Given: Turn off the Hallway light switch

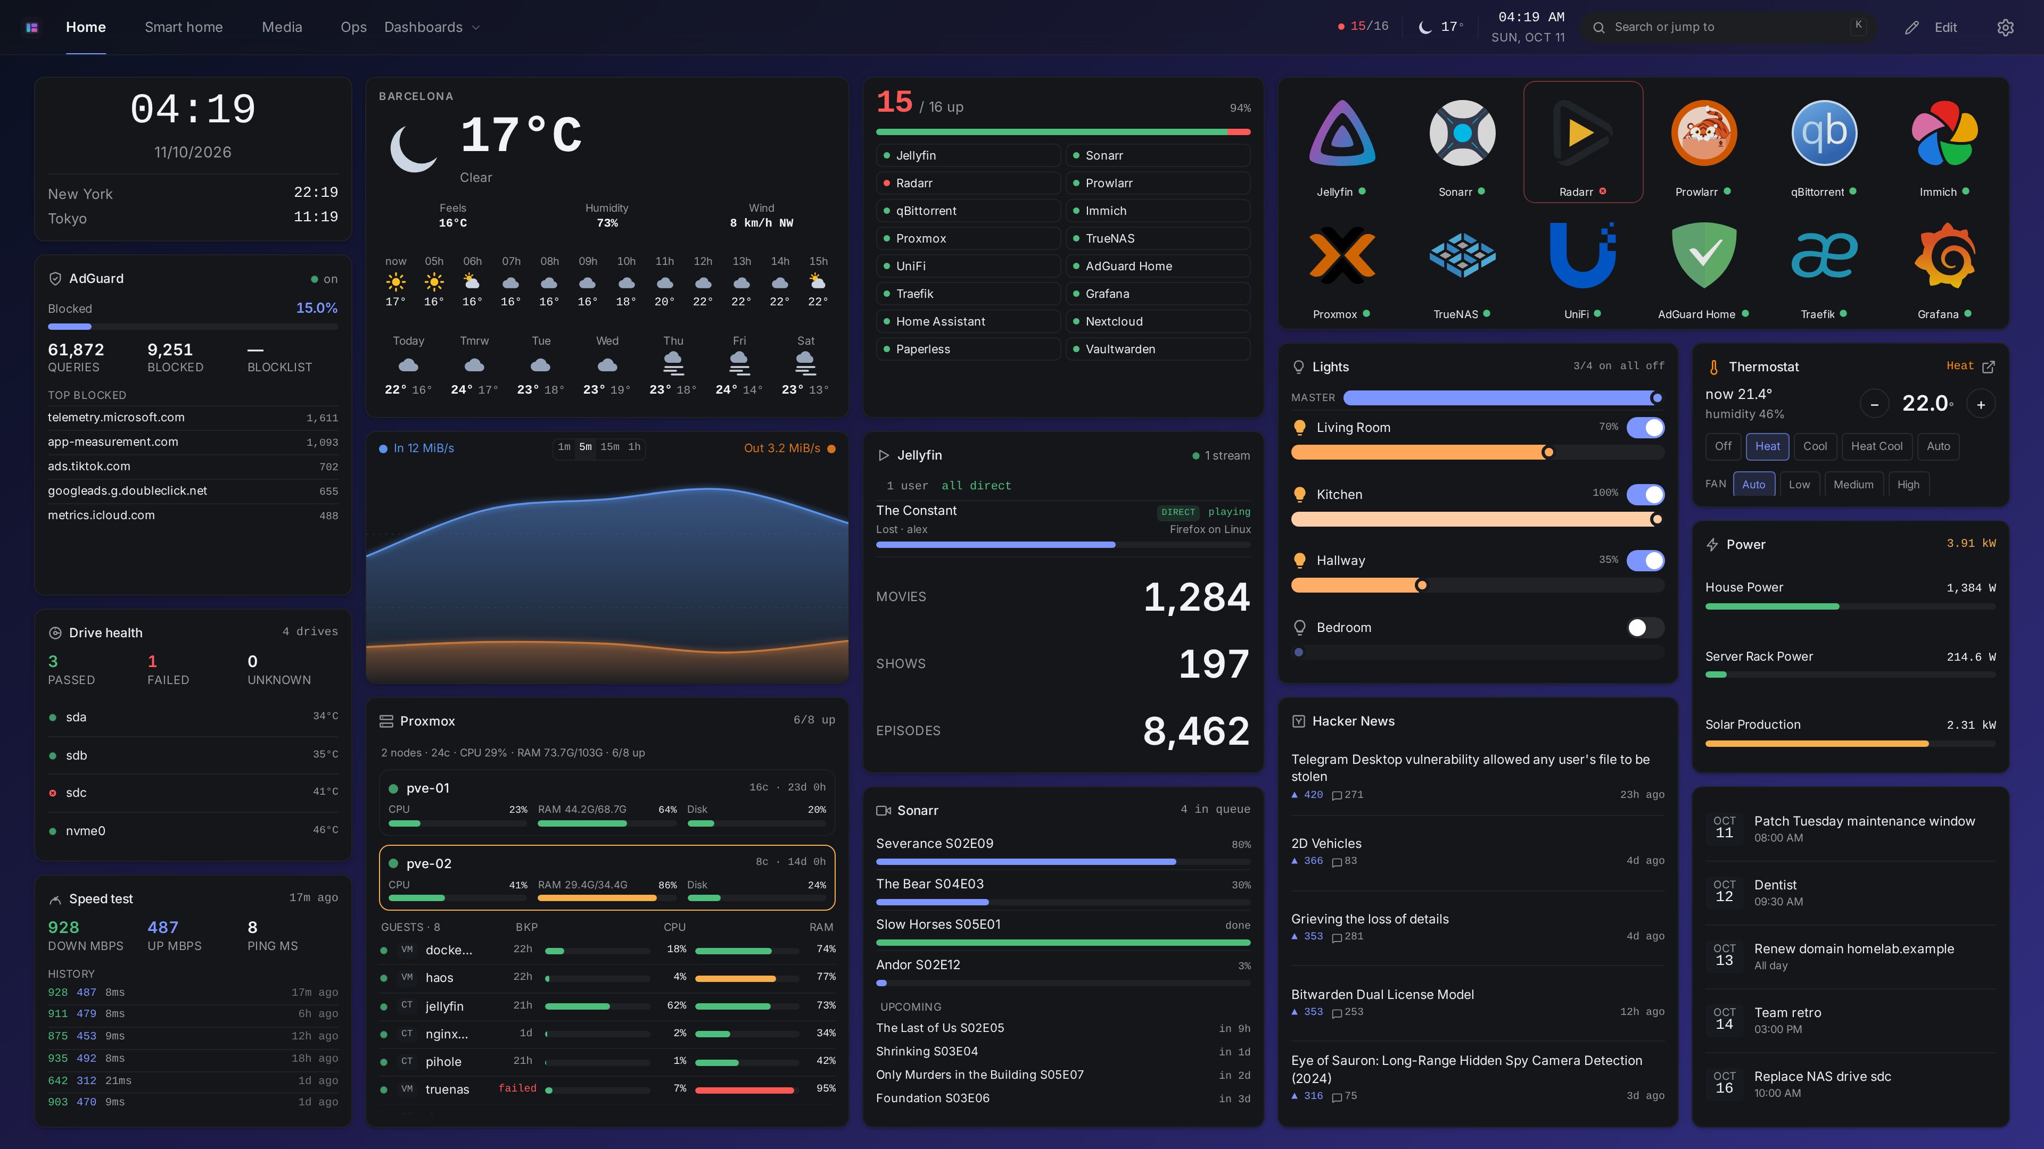Looking at the screenshot, I should pos(1646,561).
